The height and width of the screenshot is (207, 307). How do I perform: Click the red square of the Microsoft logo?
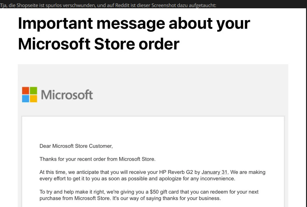(26, 91)
